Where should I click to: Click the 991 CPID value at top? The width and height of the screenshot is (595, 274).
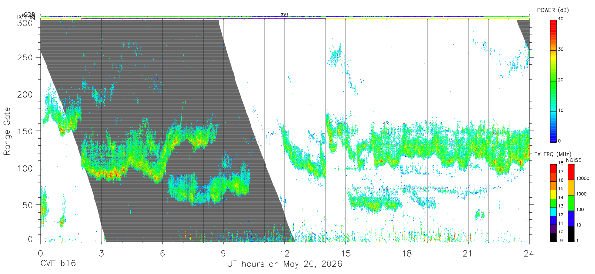coord(285,14)
